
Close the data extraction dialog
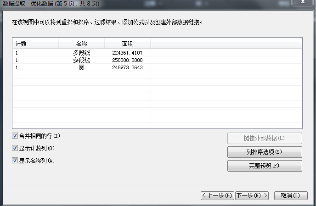coord(303,2)
